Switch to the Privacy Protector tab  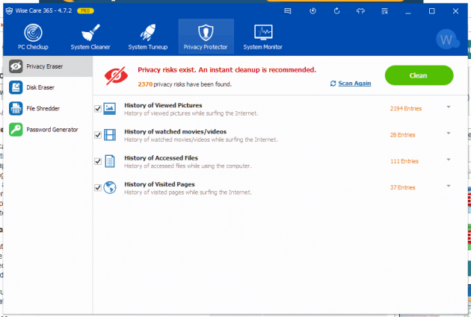[206, 37]
